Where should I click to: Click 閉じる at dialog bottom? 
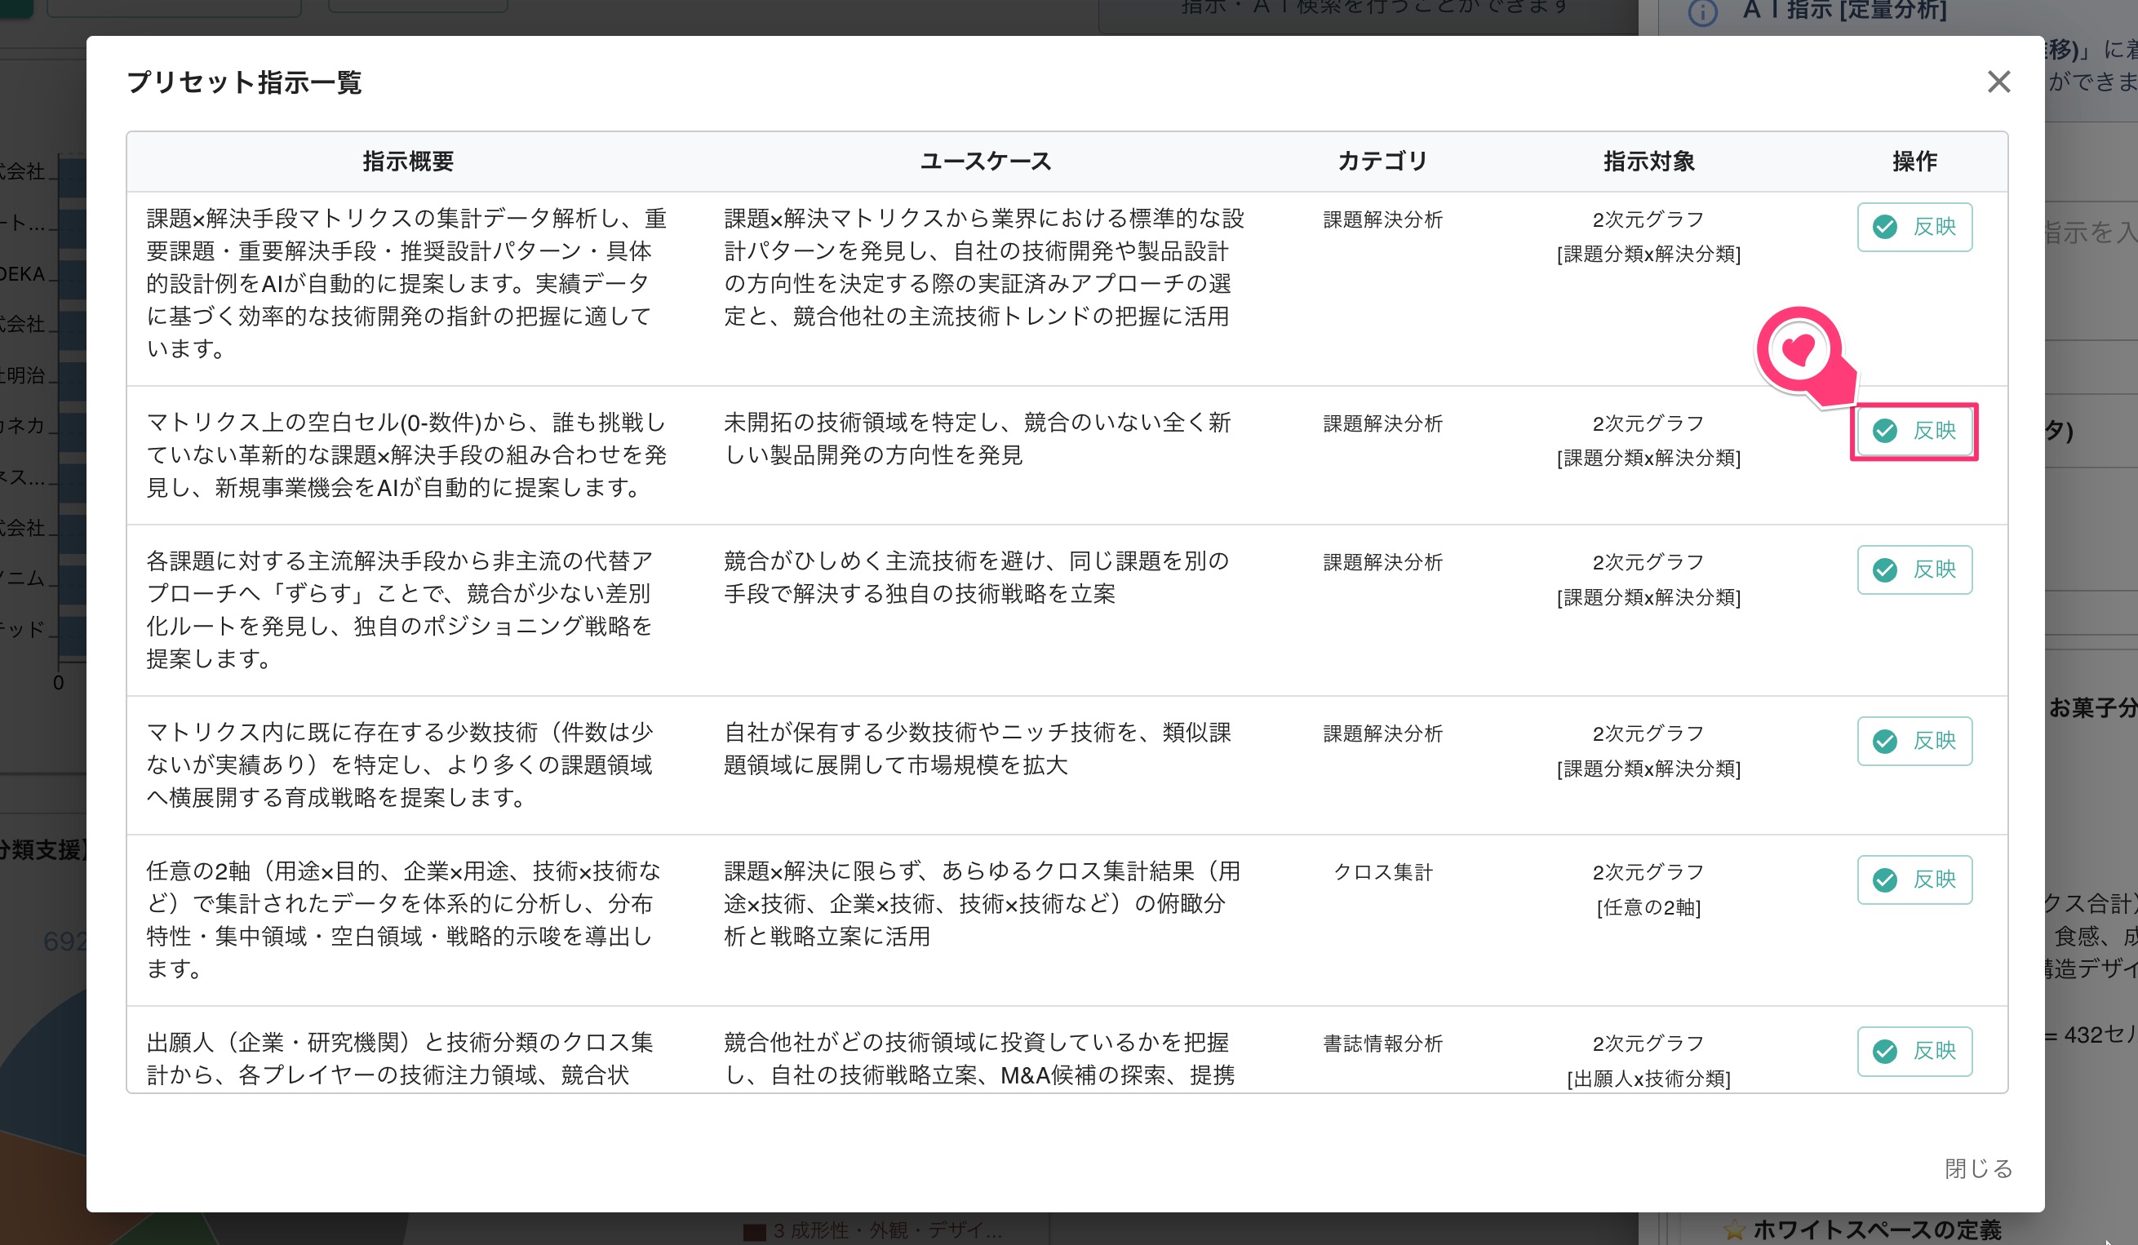click(x=1979, y=1167)
